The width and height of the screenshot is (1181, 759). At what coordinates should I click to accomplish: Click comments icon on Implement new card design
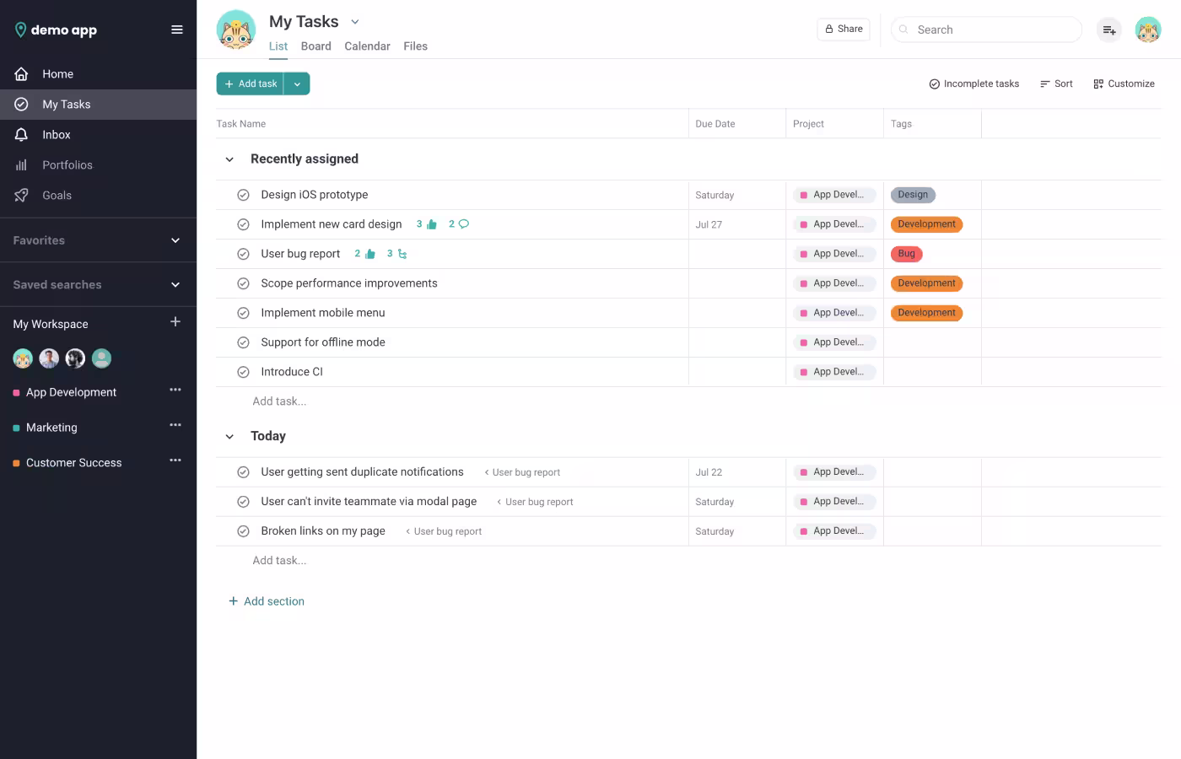463,224
